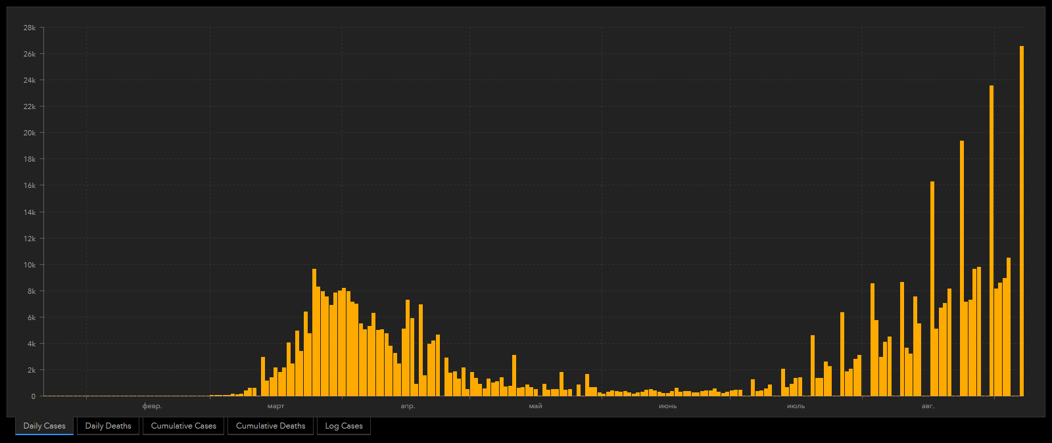Click the 8k y-axis label
The image size is (1052, 443).
pos(32,291)
